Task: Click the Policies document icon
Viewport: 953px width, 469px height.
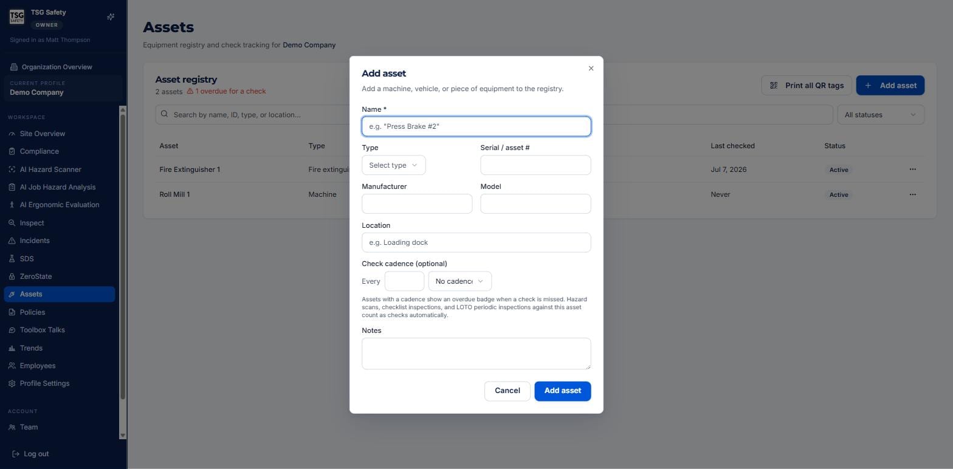Action: 12,312
